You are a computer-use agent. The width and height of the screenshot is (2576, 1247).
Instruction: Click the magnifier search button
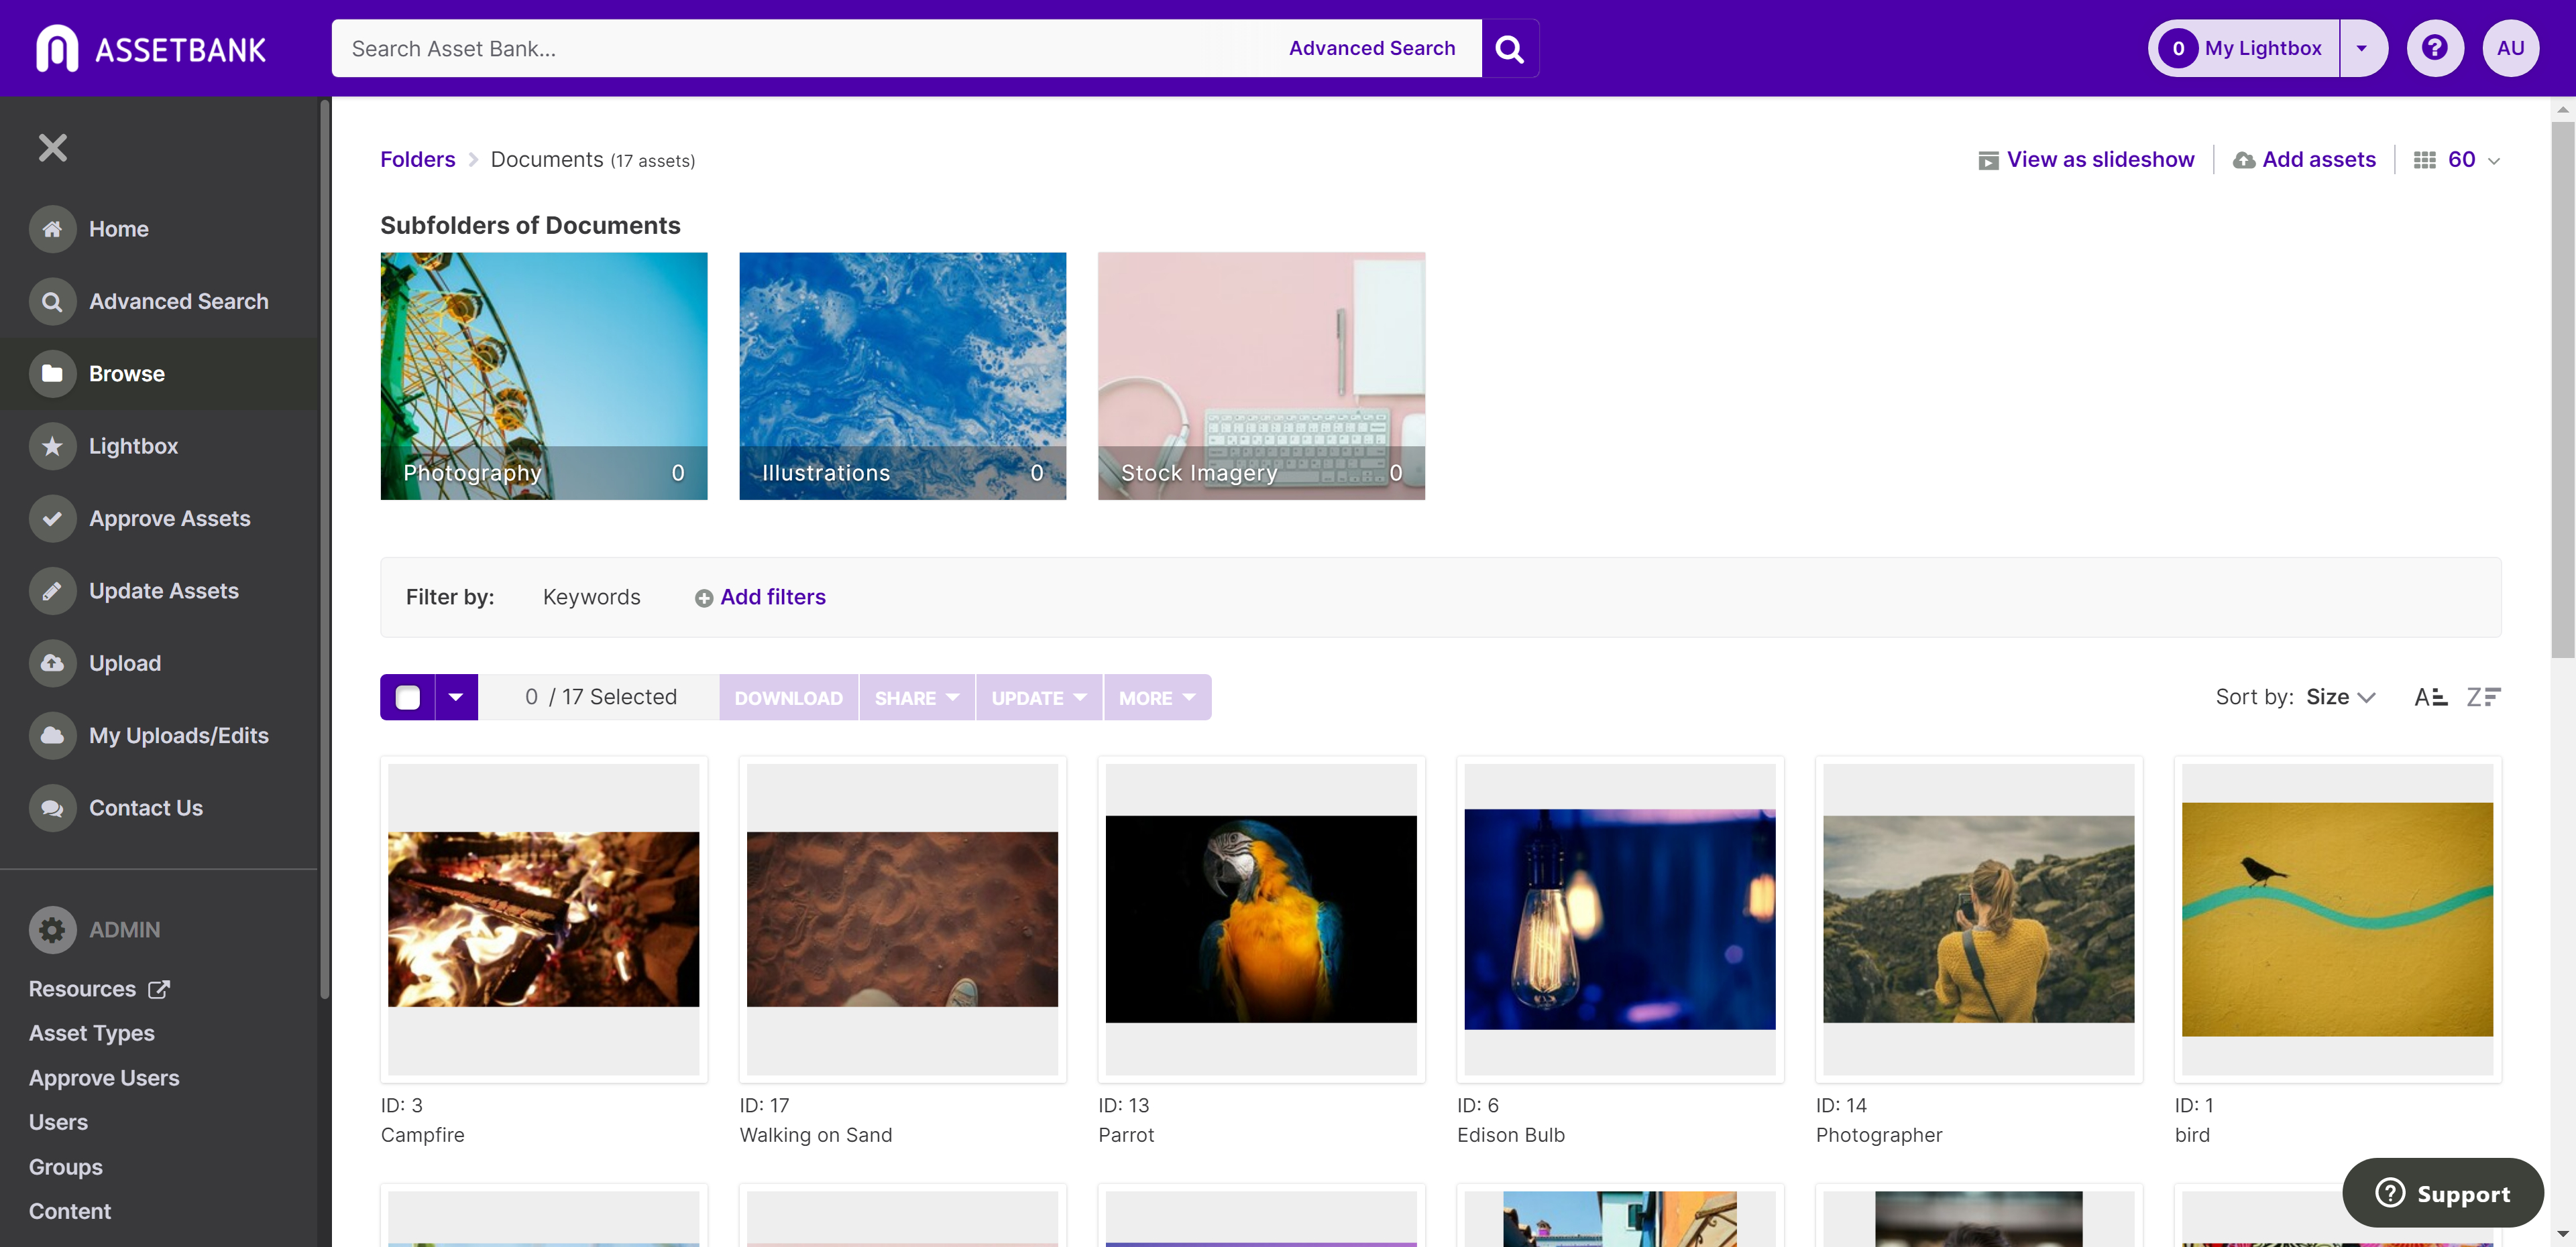click(1510, 48)
